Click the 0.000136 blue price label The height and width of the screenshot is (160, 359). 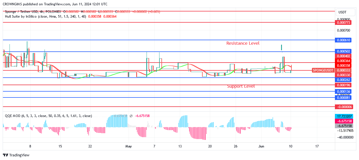pos(344,92)
